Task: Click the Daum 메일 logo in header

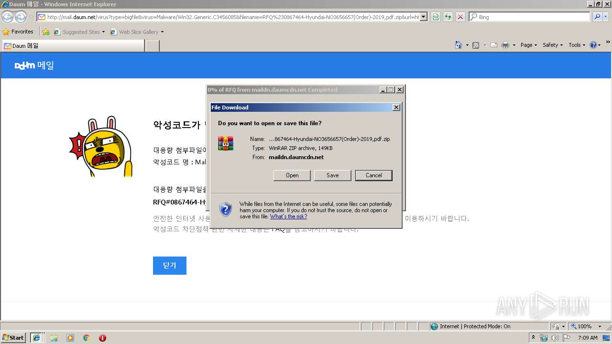Action: click(x=34, y=65)
